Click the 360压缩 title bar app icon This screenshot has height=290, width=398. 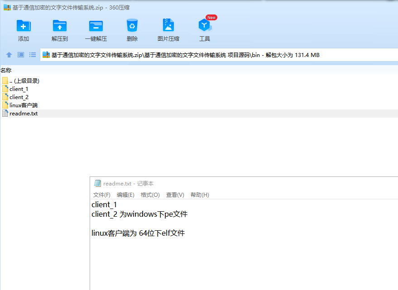click(7, 7)
